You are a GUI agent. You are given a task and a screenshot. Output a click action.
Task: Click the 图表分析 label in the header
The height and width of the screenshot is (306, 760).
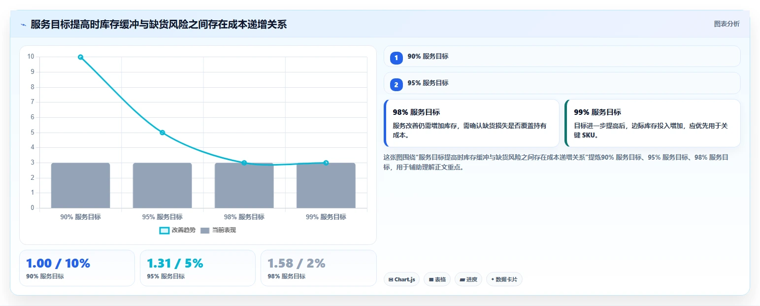[x=727, y=24]
